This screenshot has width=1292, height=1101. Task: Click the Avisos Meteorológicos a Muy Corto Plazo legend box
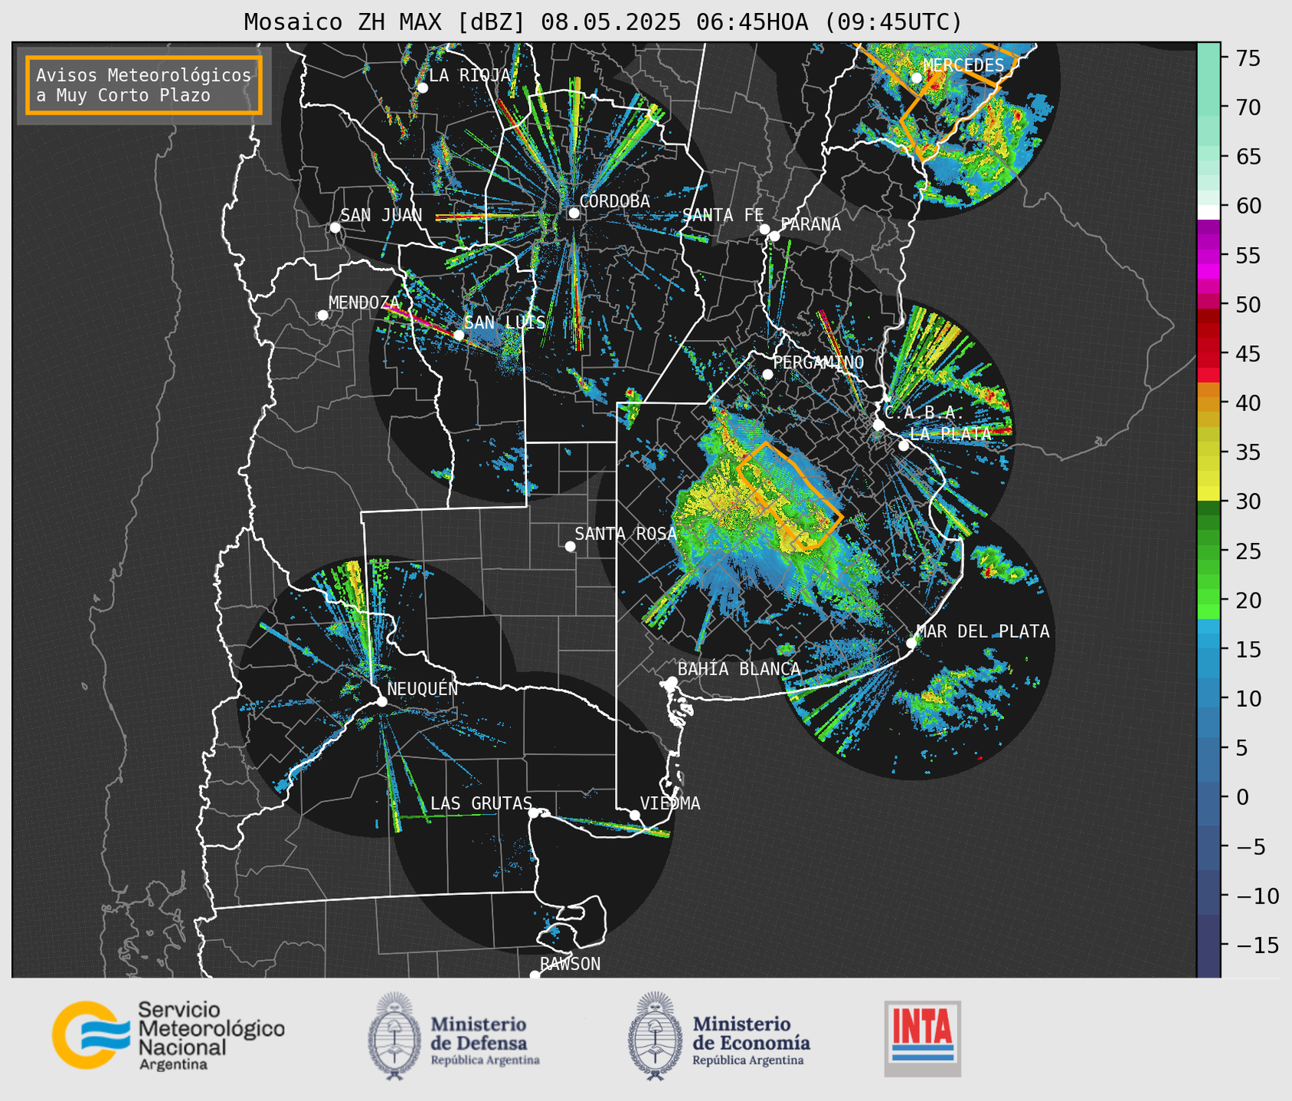144,85
